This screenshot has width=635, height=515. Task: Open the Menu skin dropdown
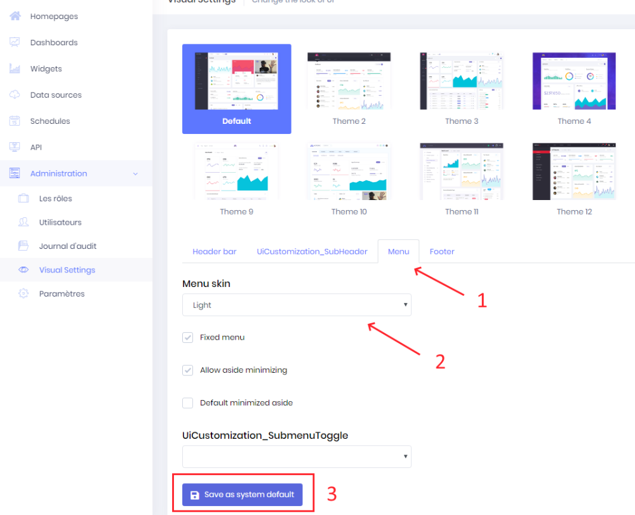click(x=297, y=305)
